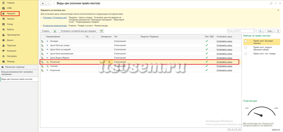283x132 pixels.
Task: Click the Создать button
Action: (x=46, y=31)
